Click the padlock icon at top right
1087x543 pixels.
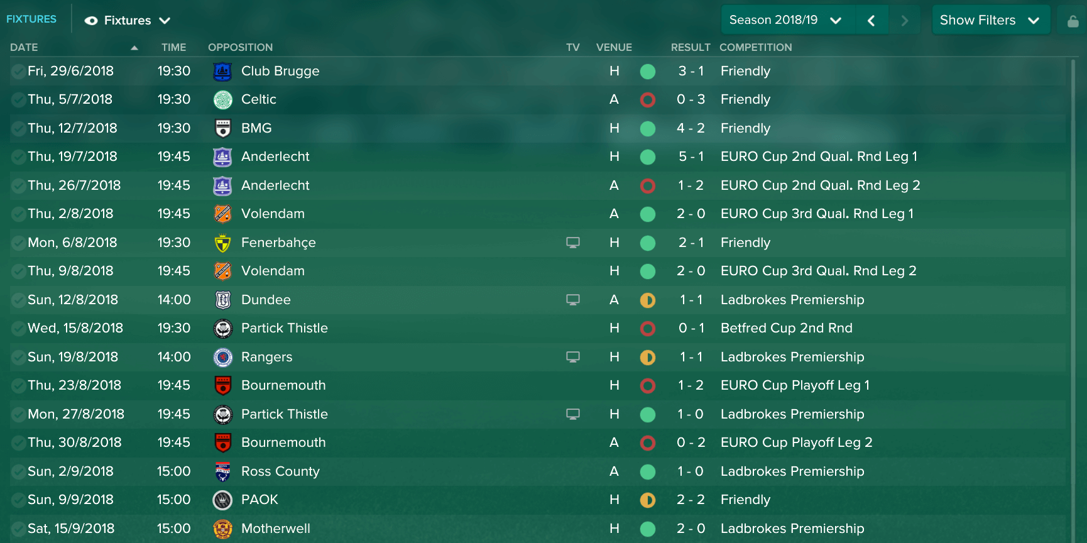(x=1073, y=21)
